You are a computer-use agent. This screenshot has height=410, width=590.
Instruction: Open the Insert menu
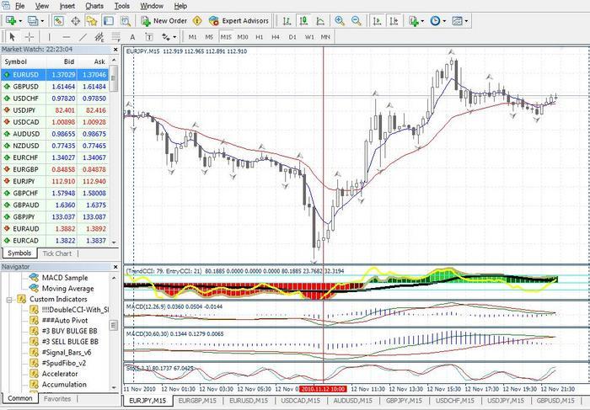pos(67,6)
